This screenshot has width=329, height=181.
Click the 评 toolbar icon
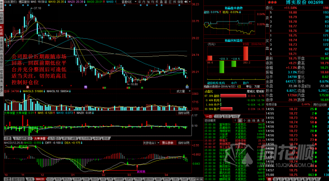pyautogui.click(x=140, y=2)
